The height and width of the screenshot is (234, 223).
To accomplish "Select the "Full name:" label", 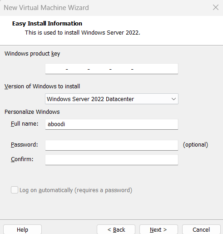I will [25, 124].
